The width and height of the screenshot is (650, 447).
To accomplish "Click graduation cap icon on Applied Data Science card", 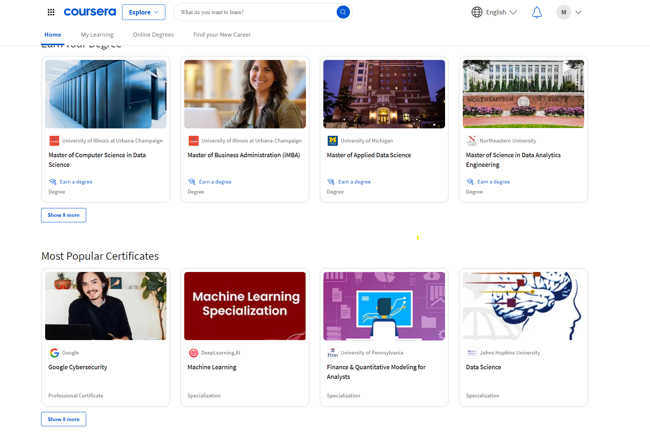I will point(331,182).
